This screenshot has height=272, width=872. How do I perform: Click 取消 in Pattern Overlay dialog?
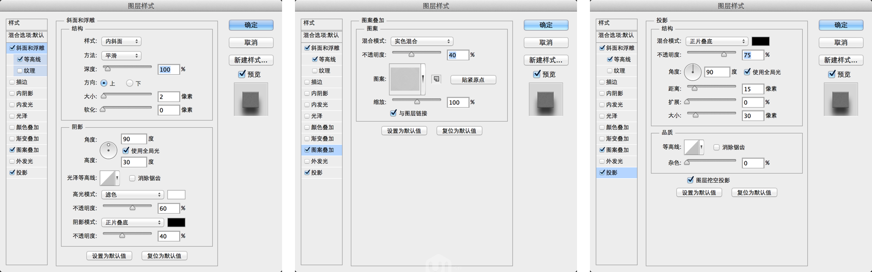546,42
